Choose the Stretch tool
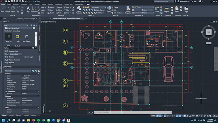Screen dimensions: 218x123 [51, 13]
